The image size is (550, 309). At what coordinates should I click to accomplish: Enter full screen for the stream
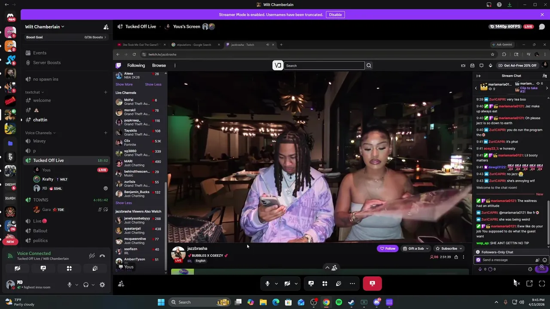click(x=542, y=283)
